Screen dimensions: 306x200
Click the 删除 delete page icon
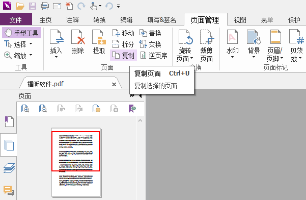(78, 37)
